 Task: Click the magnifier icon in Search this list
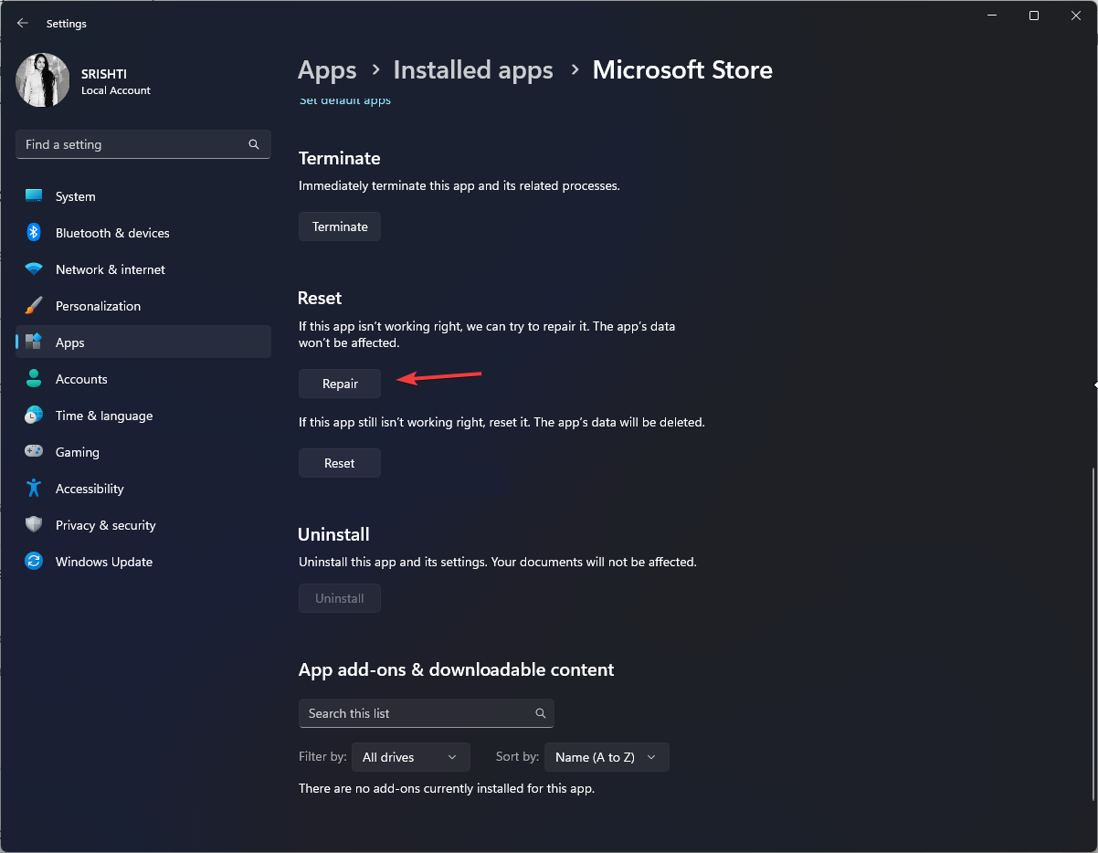pos(541,713)
